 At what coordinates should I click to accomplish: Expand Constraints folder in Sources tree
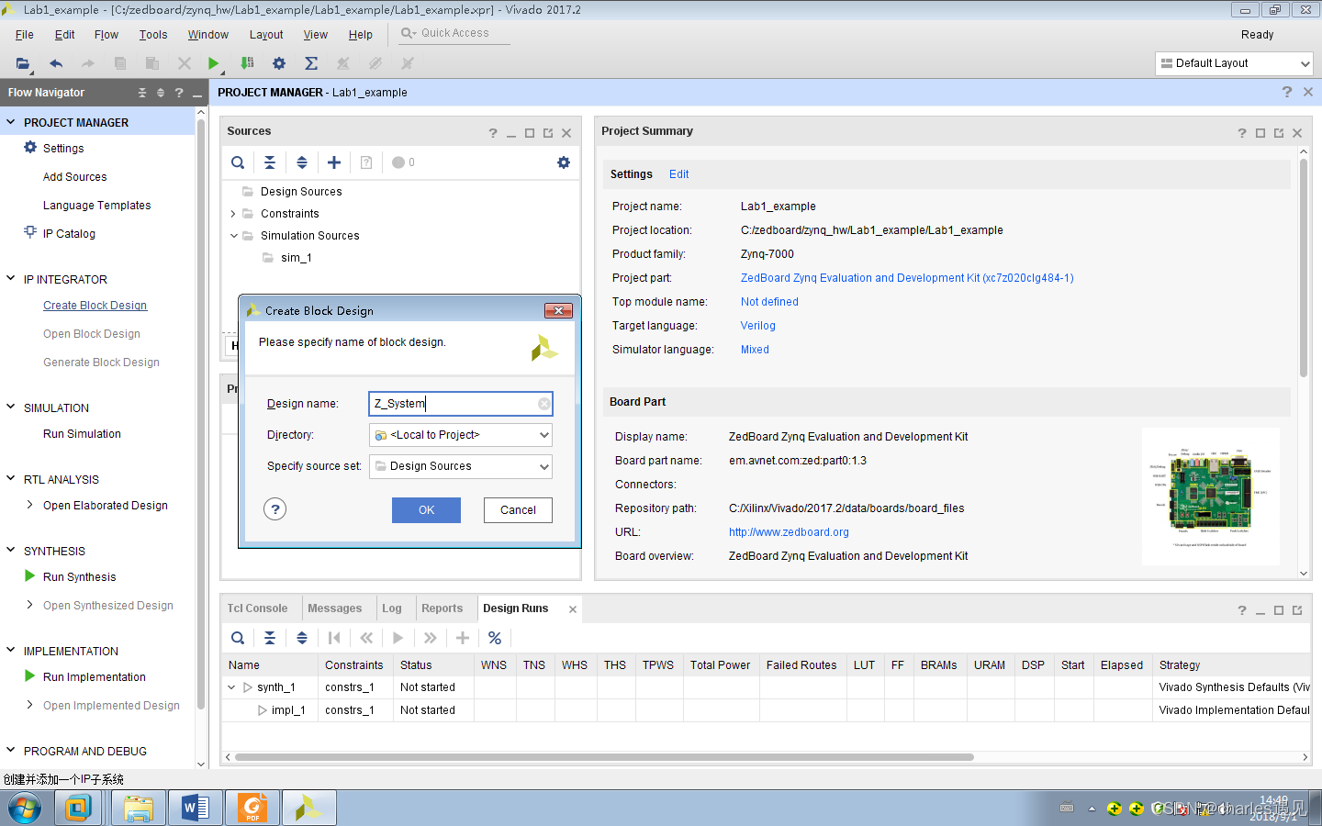pyautogui.click(x=233, y=214)
